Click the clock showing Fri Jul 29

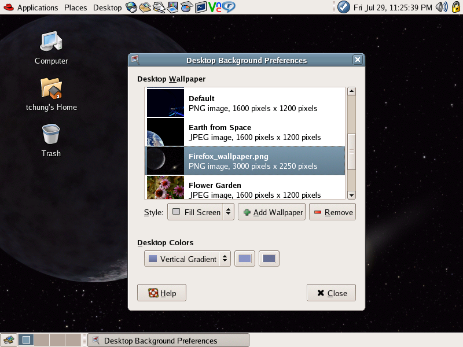(x=393, y=8)
